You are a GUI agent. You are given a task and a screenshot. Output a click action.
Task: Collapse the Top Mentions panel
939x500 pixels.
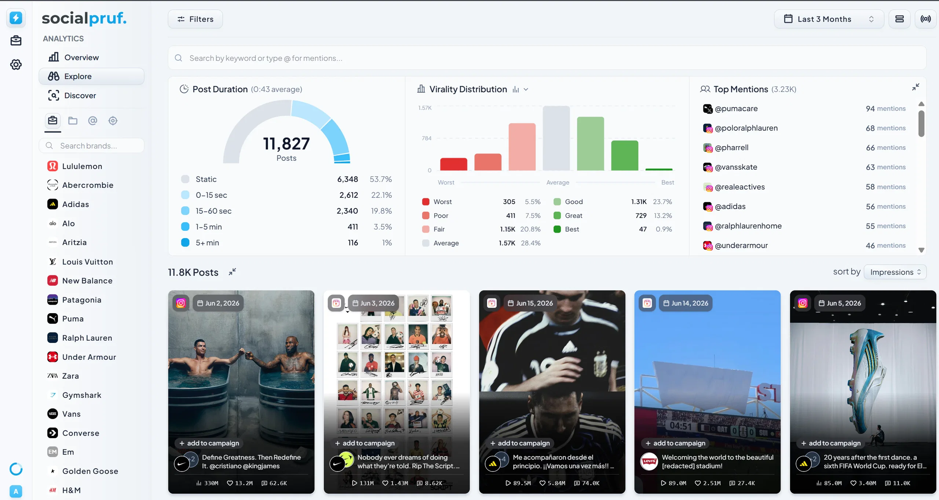(x=916, y=87)
